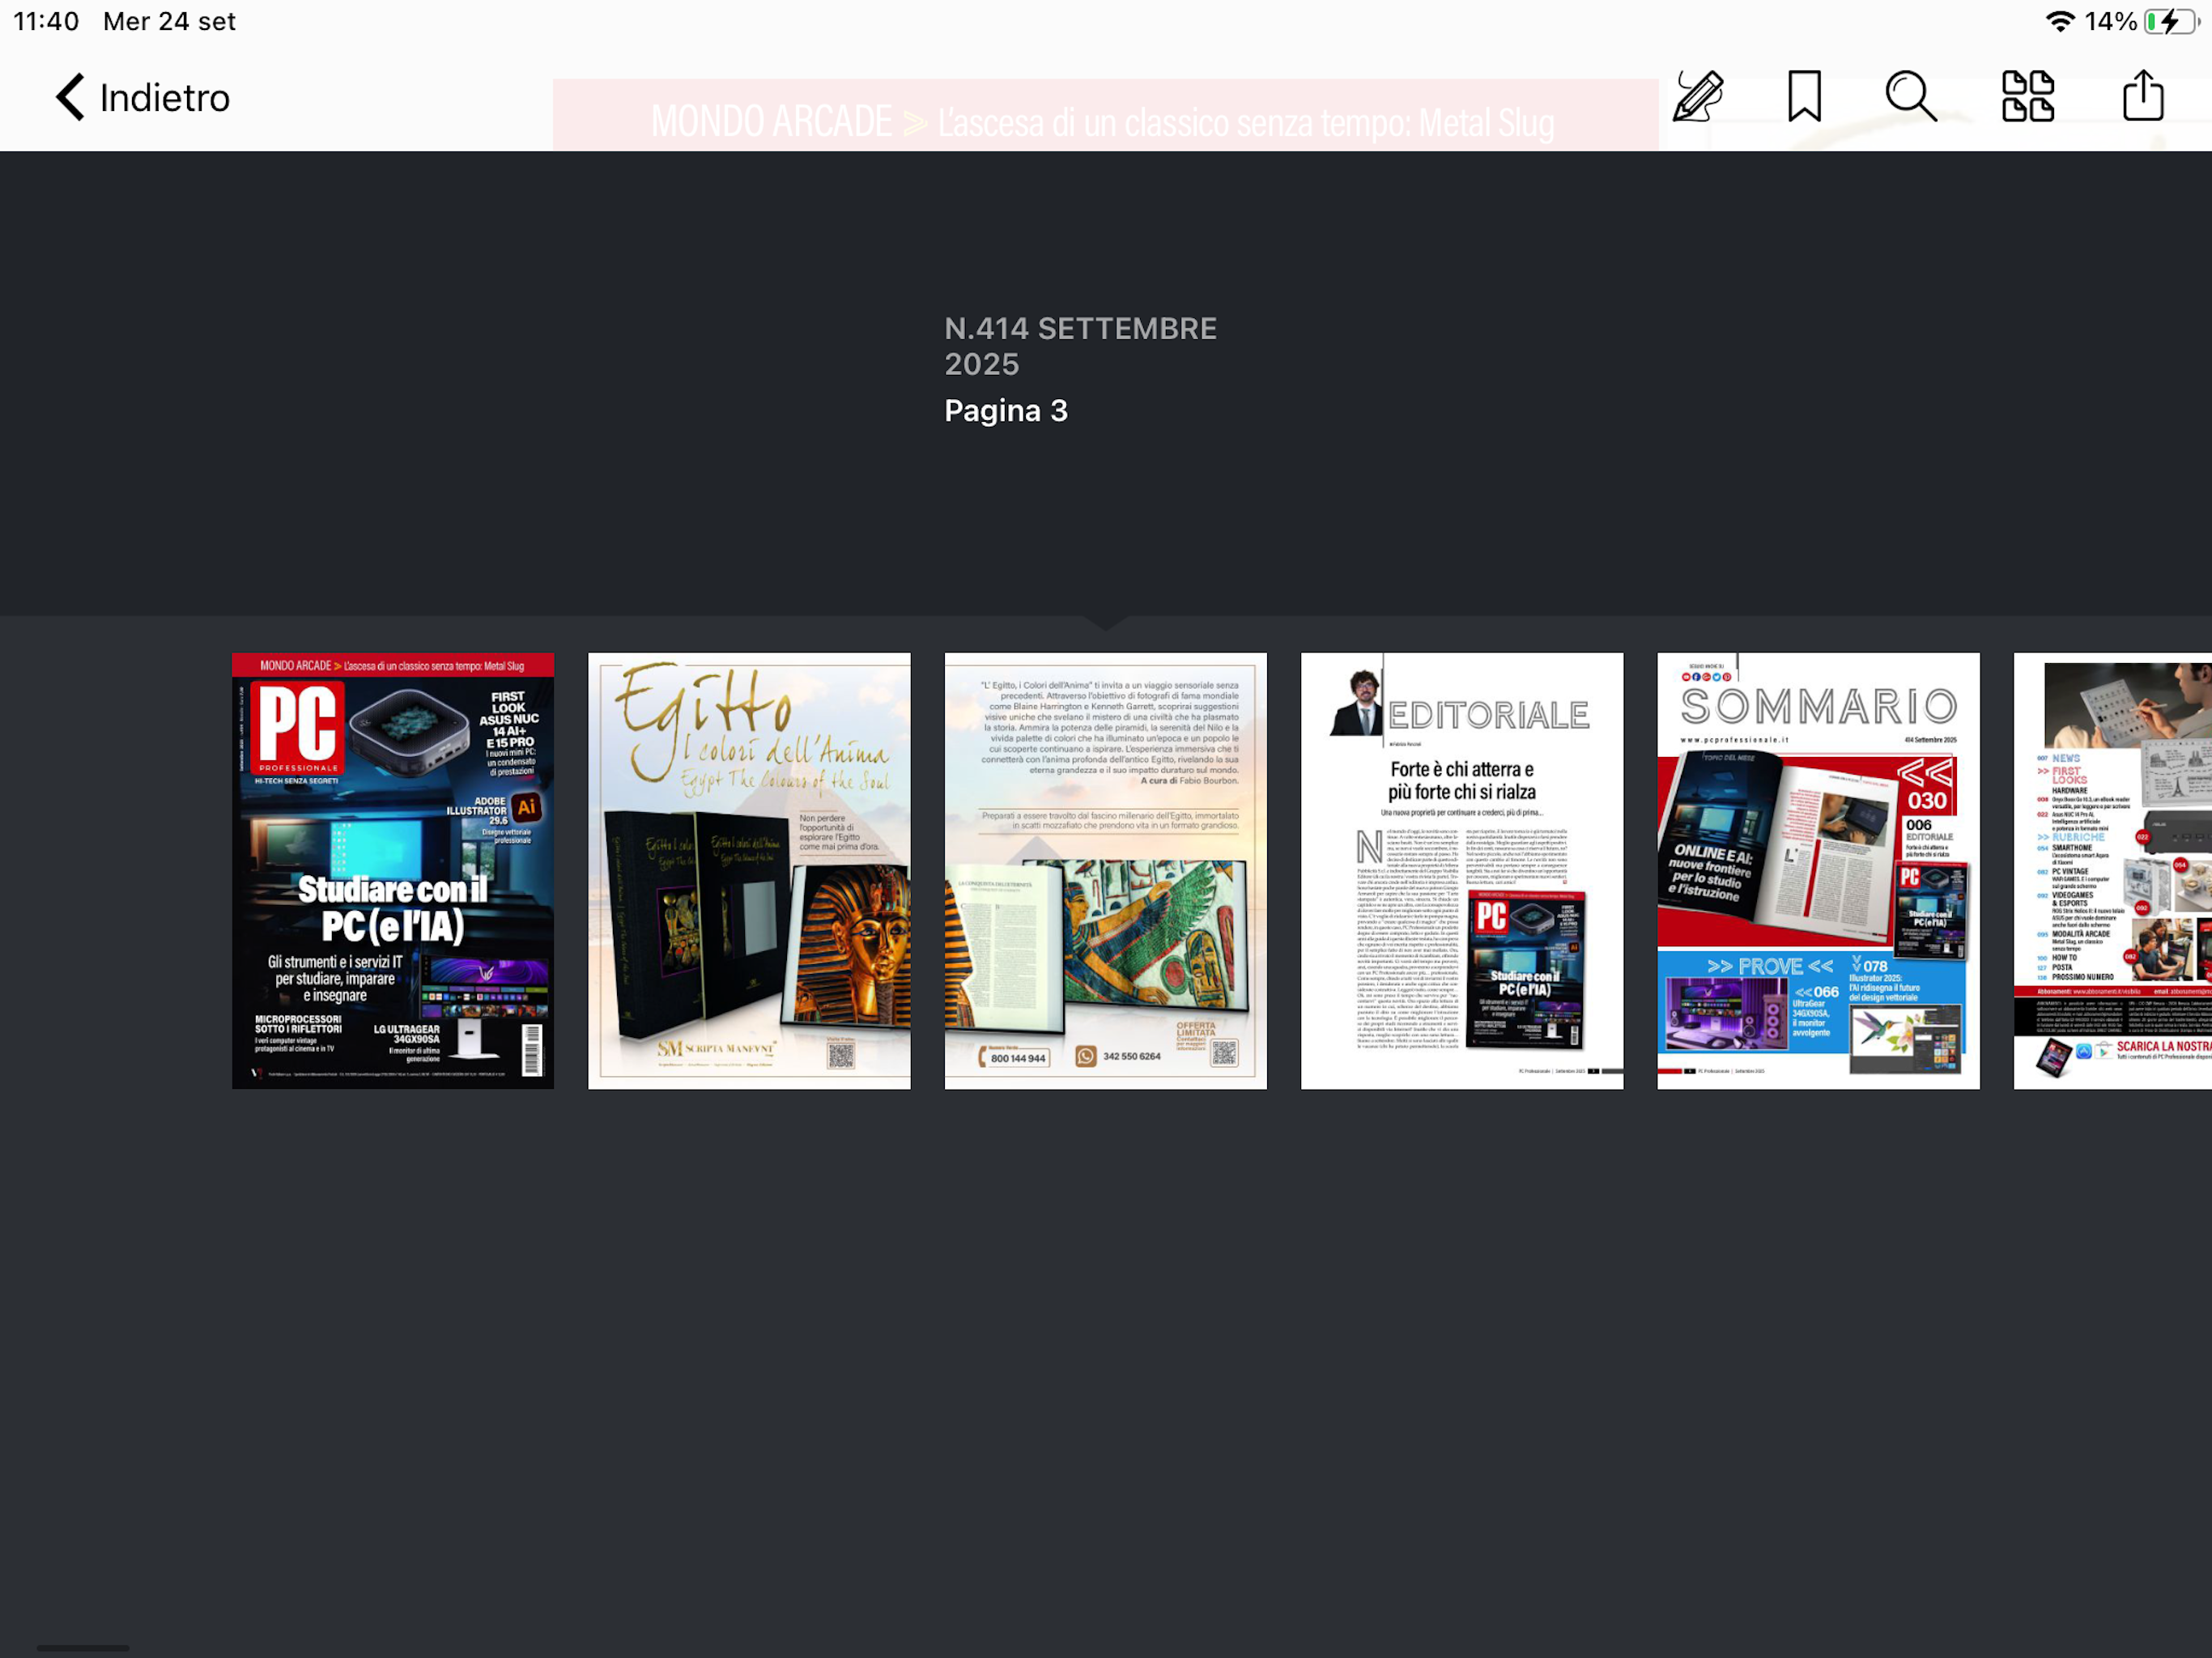Bookmark this page with the bookmark icon

1804,97
